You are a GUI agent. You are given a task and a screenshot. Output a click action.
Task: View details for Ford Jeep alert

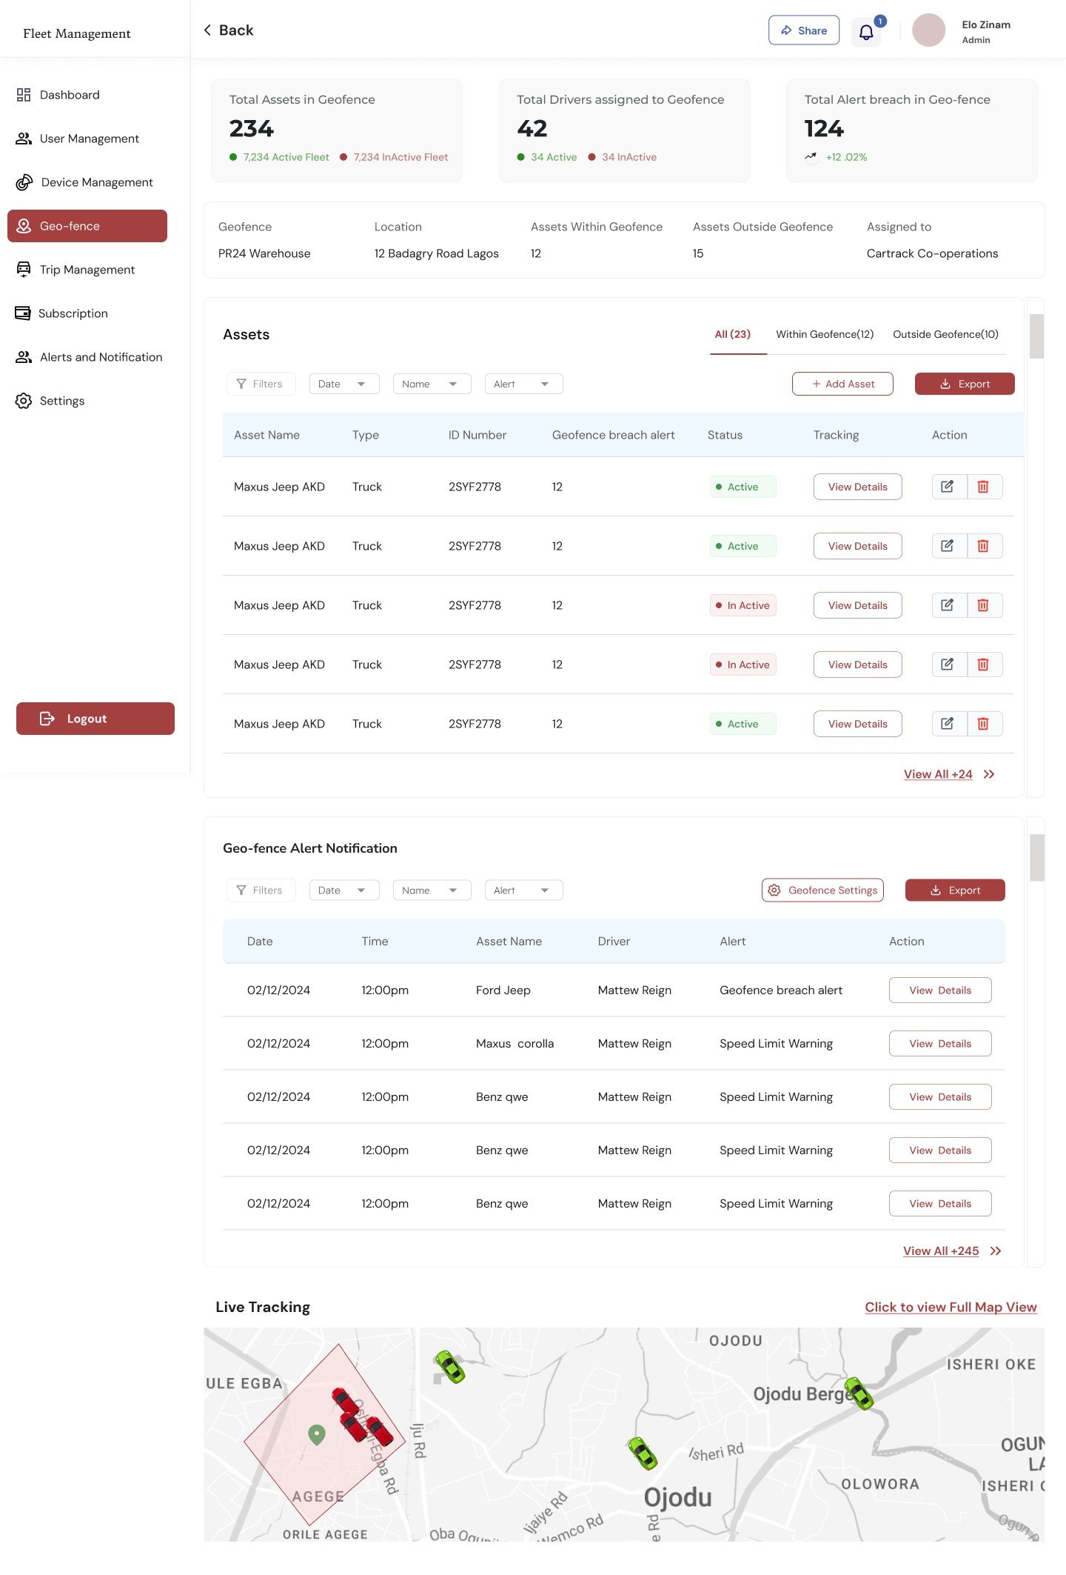(x=940, y=990)
